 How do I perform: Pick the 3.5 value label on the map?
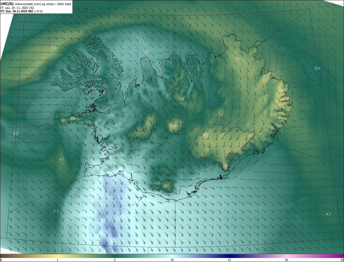165,186
